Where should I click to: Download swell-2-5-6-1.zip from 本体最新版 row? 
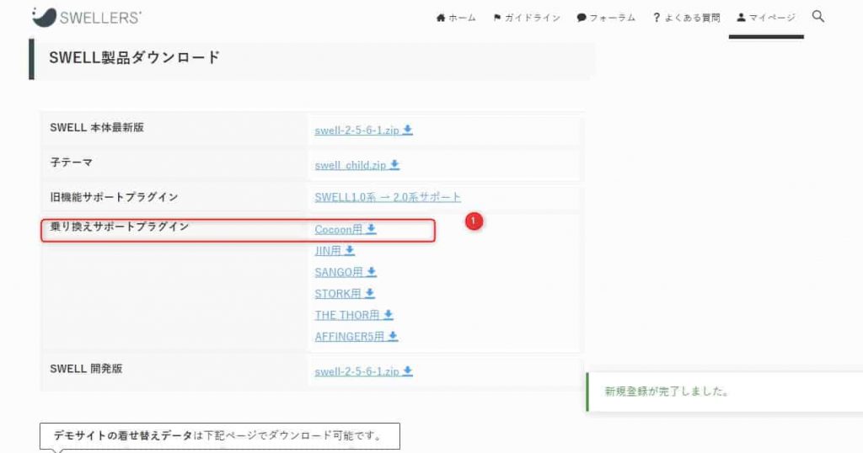pyautogui.click(x=363, y=131)
